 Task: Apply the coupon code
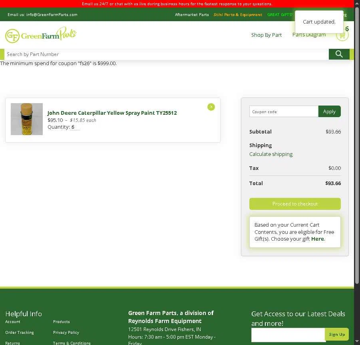[x=329, y=112]
